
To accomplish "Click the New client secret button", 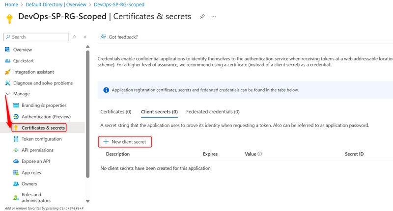I will click(125, 142).
